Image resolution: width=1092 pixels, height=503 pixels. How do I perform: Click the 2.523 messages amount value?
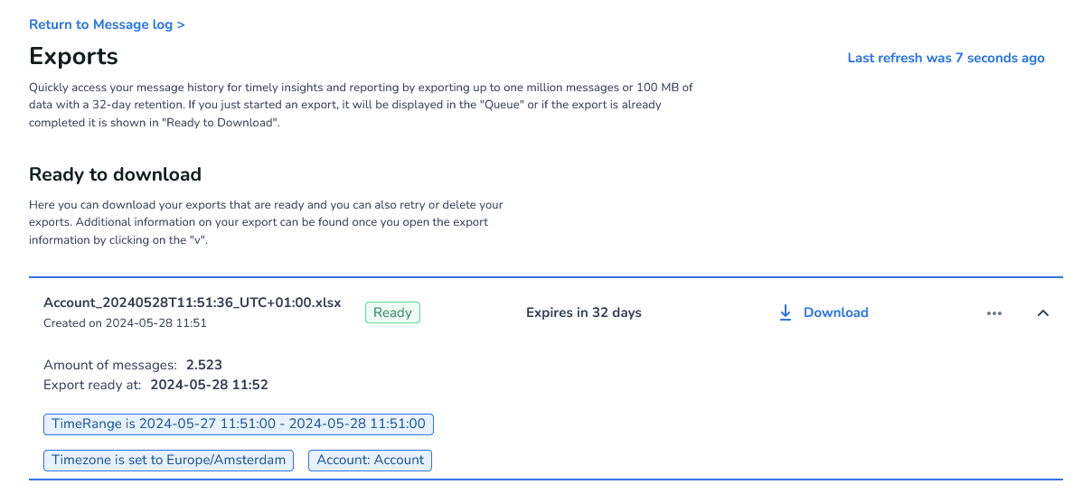(x=203, y=365)
